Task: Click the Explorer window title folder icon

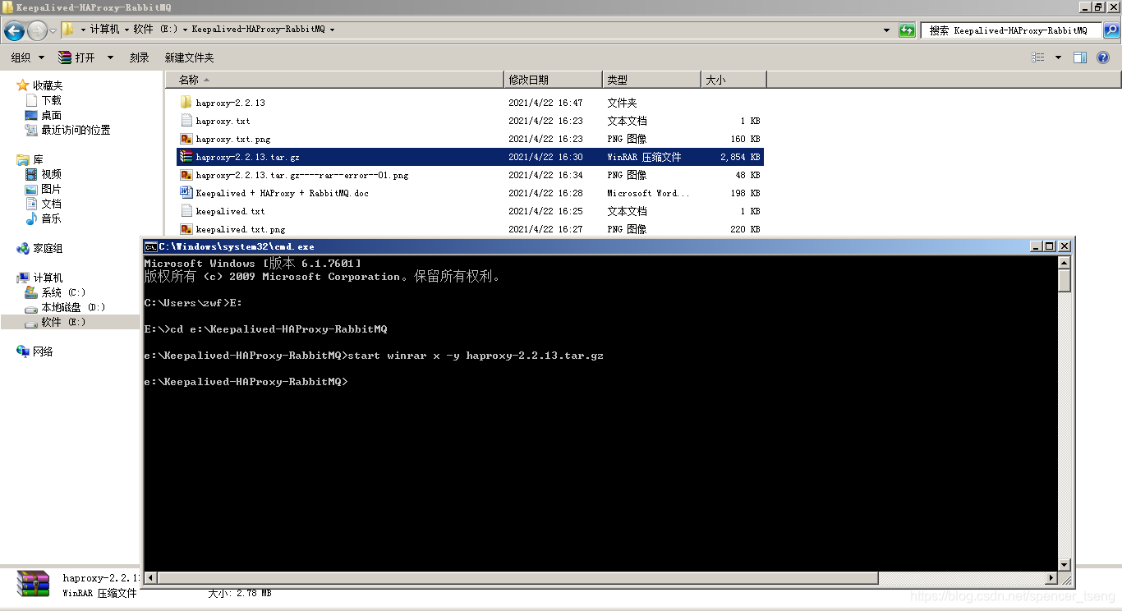Action: (7, 7)
